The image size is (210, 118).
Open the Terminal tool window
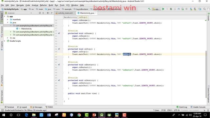pos(9,107)
